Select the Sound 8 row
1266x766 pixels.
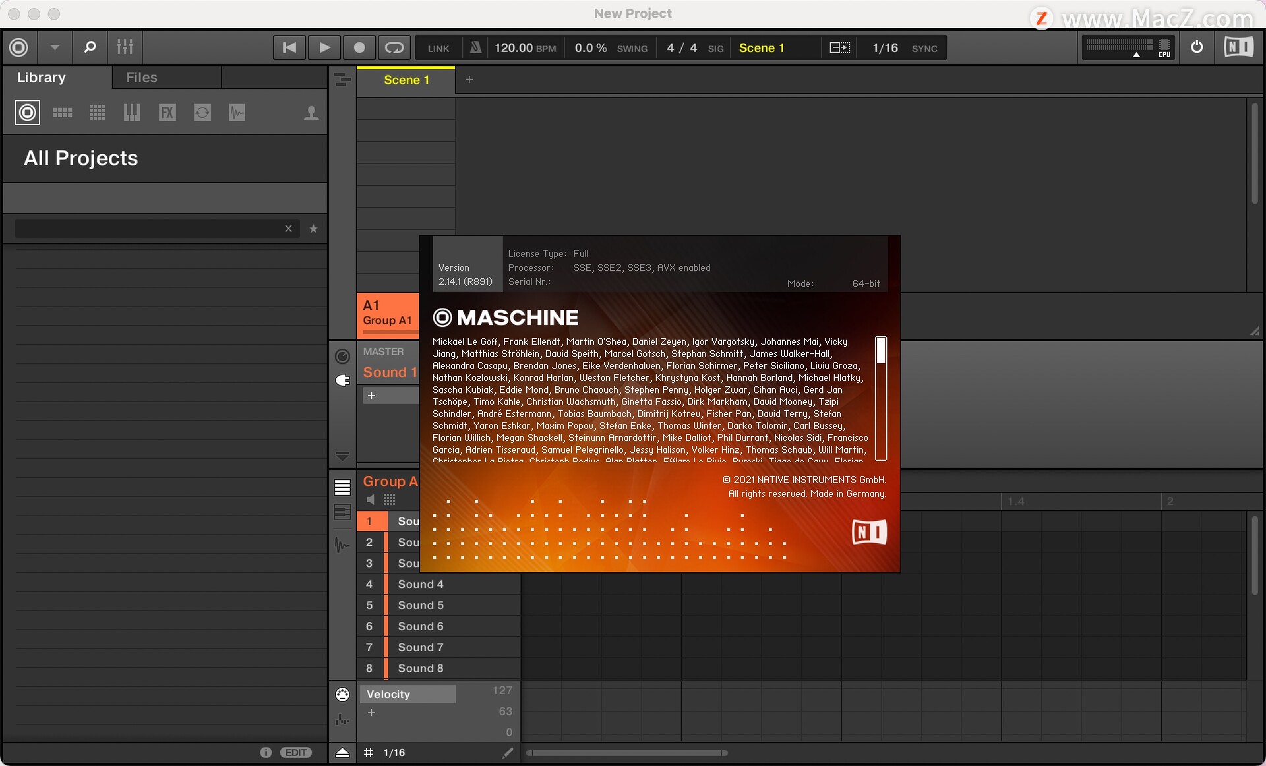[x=438, y=668]
